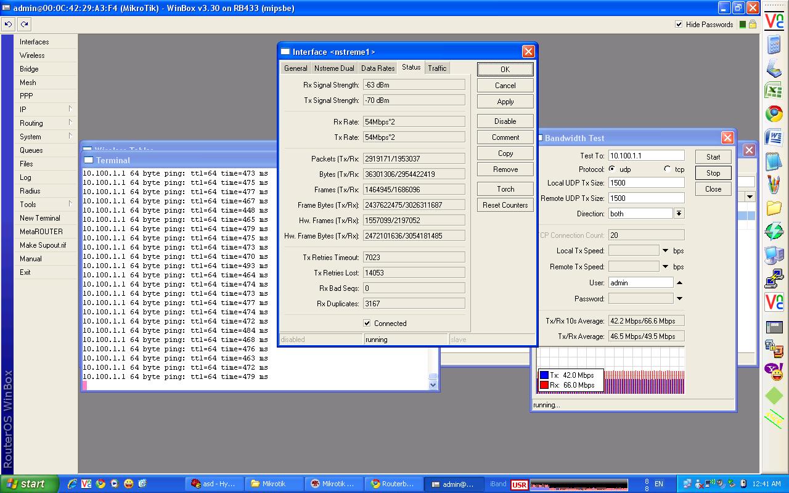
Task: Click the padlock icon beside Hide Passwords
Action: pos(752,25)
